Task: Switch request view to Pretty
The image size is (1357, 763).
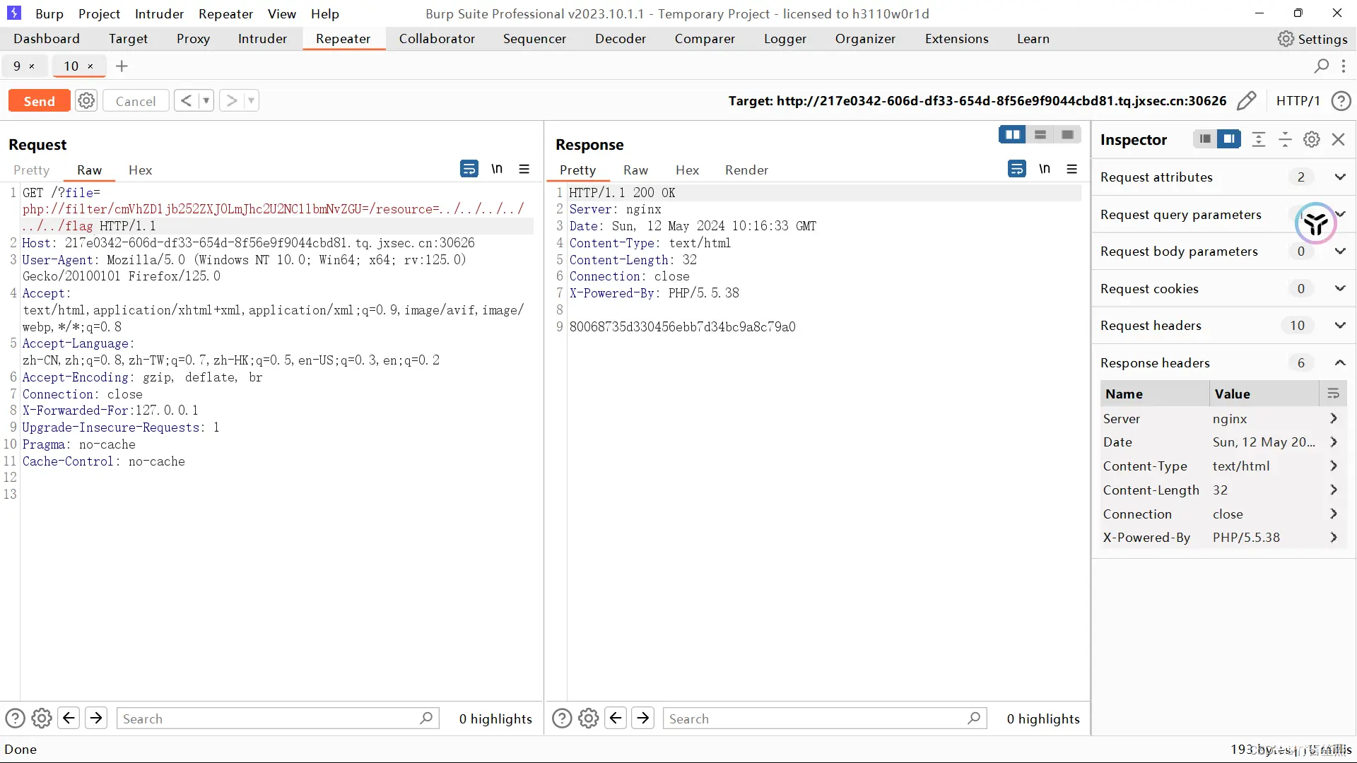Action: (x=31, y=170)
